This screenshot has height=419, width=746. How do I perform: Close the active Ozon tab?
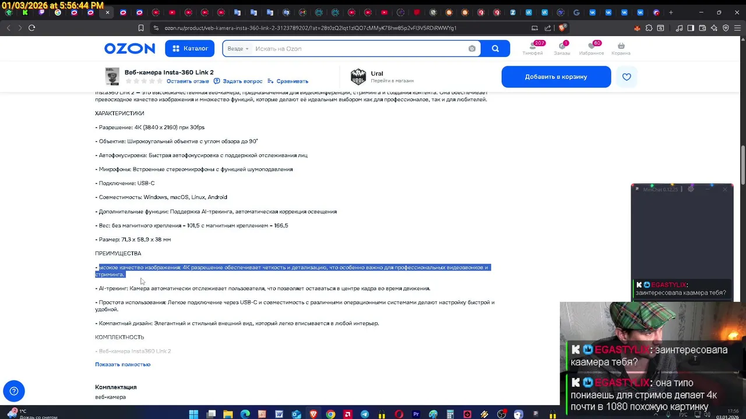point(107,12)
